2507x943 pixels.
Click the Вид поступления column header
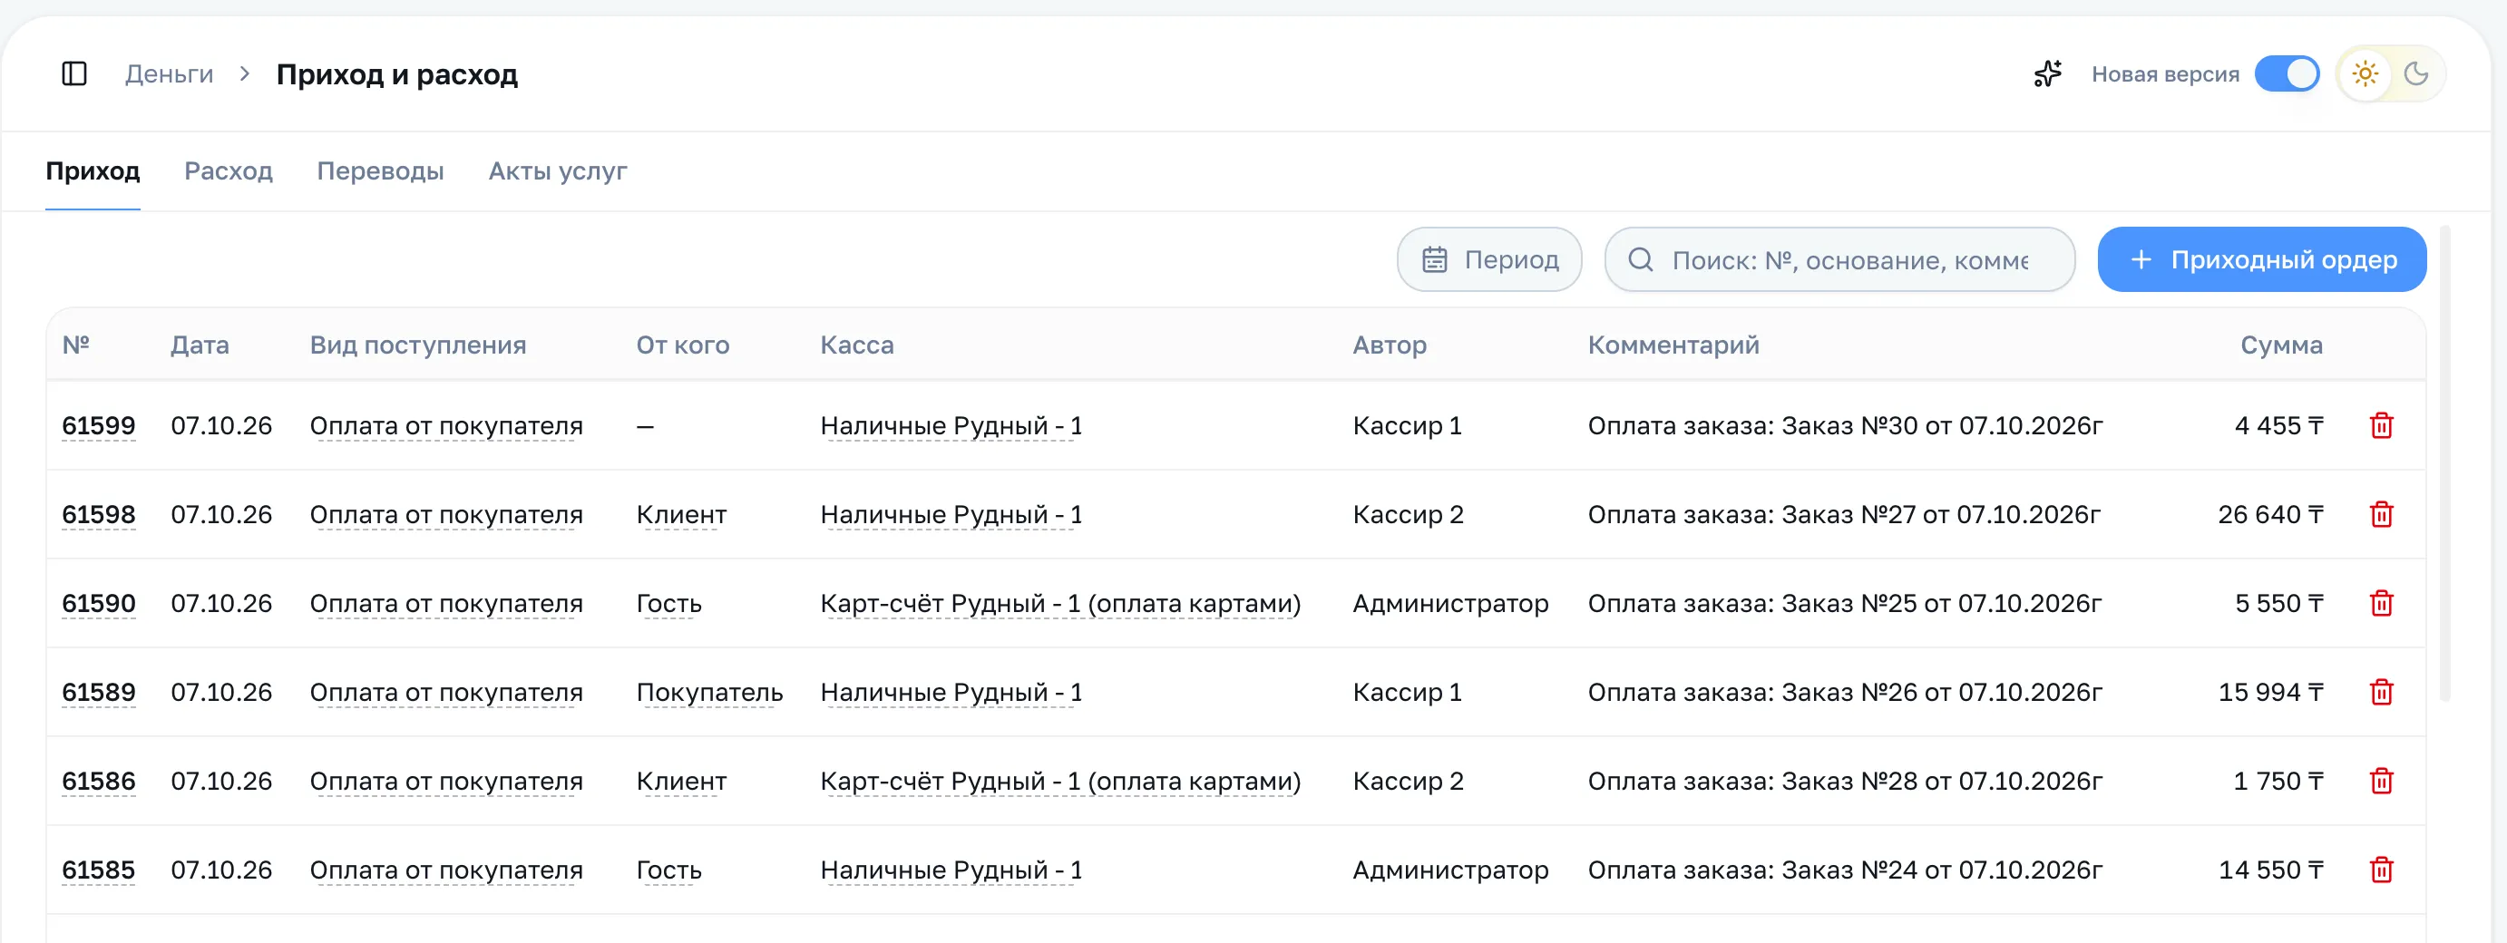point(417,345)
